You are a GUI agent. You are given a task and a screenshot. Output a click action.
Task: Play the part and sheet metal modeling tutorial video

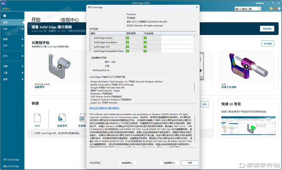pos(59,66)
